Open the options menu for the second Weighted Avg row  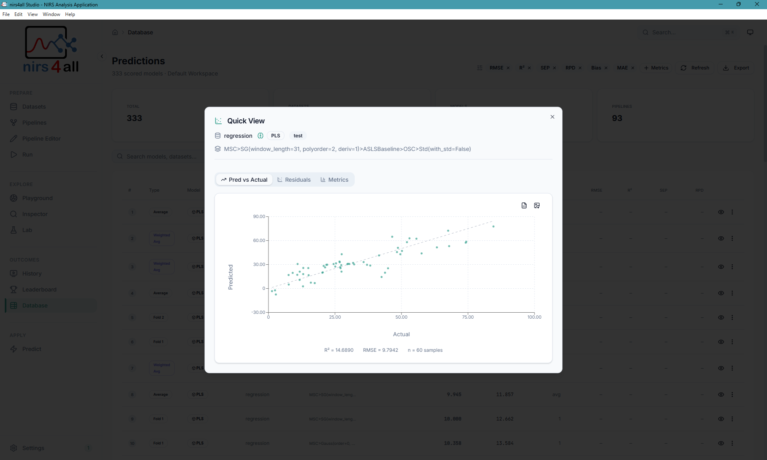coord(732,267)
